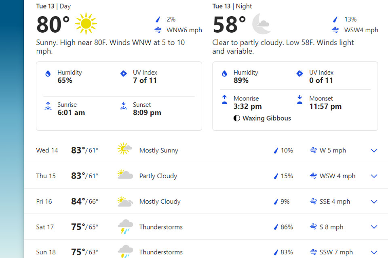Click the Sunset icon
388x258 pixels.
pyautogui.click(x=124, y=106)
